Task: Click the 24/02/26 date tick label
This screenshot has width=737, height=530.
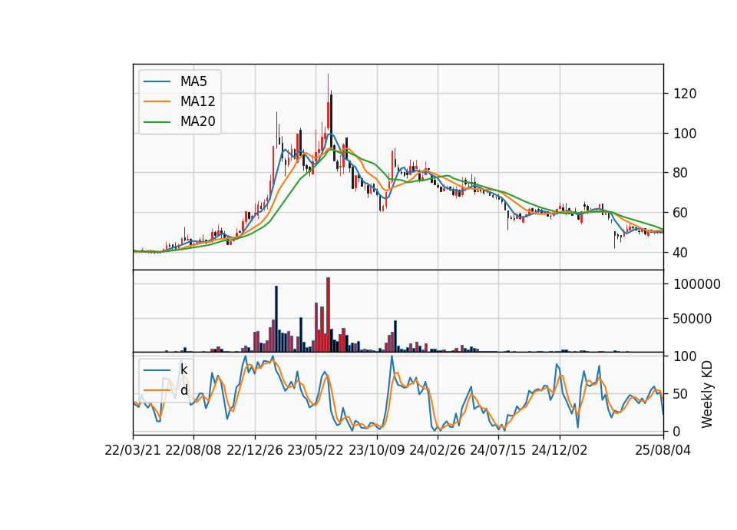Action: point(437,451)
